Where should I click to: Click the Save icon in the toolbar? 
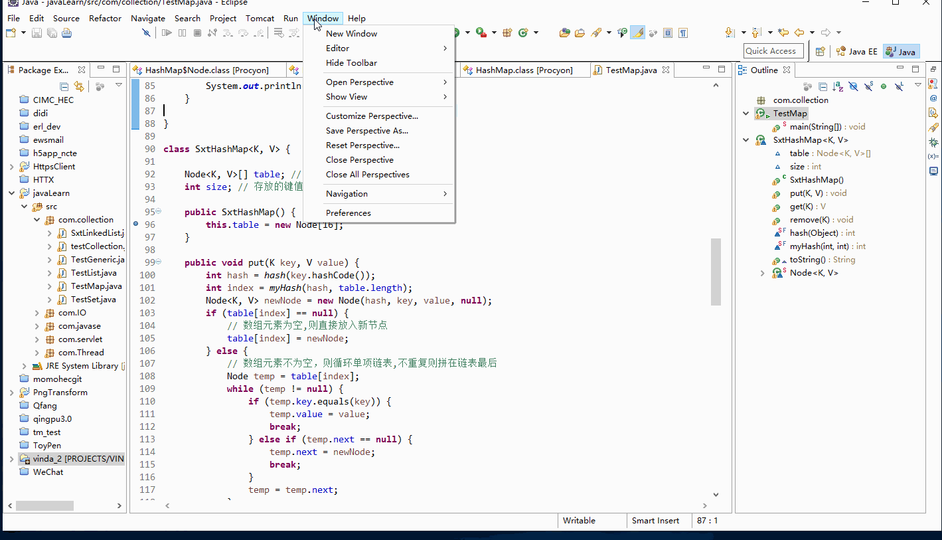click(37, 33)
